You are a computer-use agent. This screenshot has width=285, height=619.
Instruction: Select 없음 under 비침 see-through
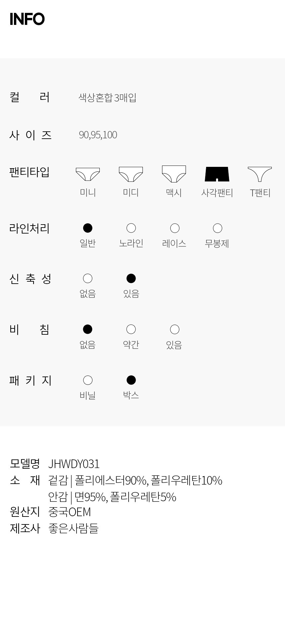87,329
